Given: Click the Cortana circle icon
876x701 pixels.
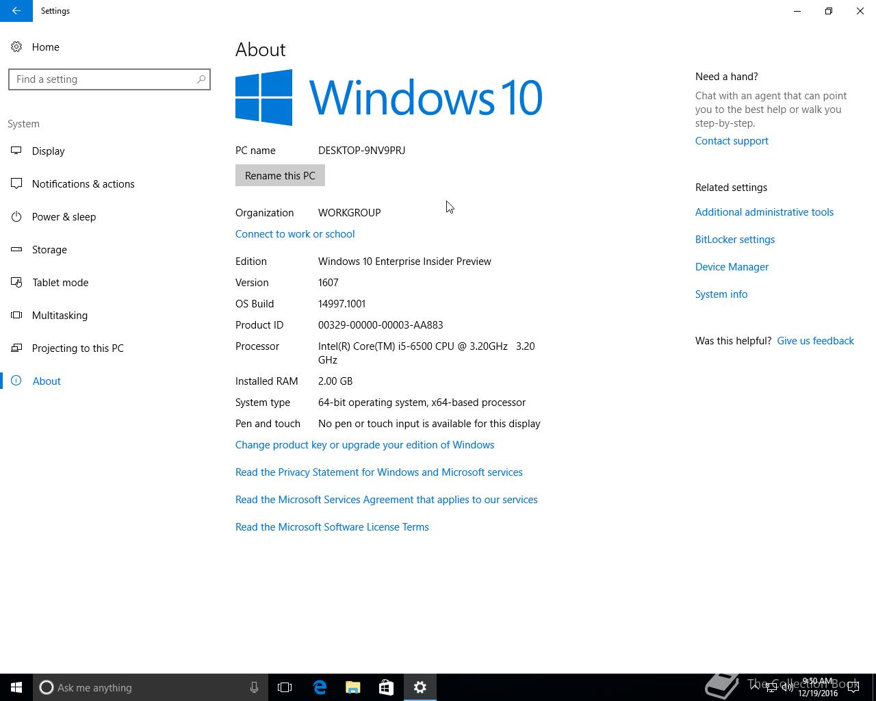Looking at the screenshot, I should click(x=46, y=687).
